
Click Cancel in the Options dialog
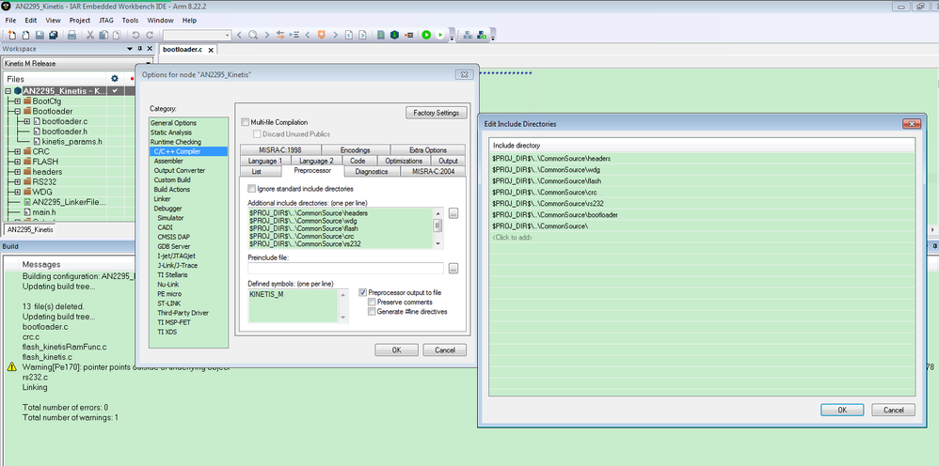click(x=444, y=349)
